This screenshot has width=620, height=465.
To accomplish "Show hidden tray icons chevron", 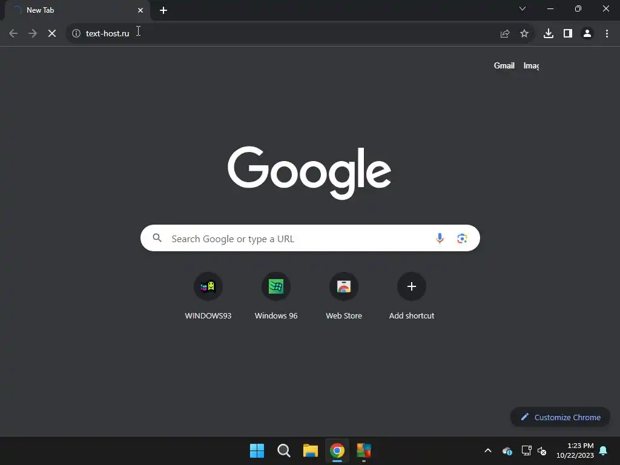I will click(x=488, y=450).
